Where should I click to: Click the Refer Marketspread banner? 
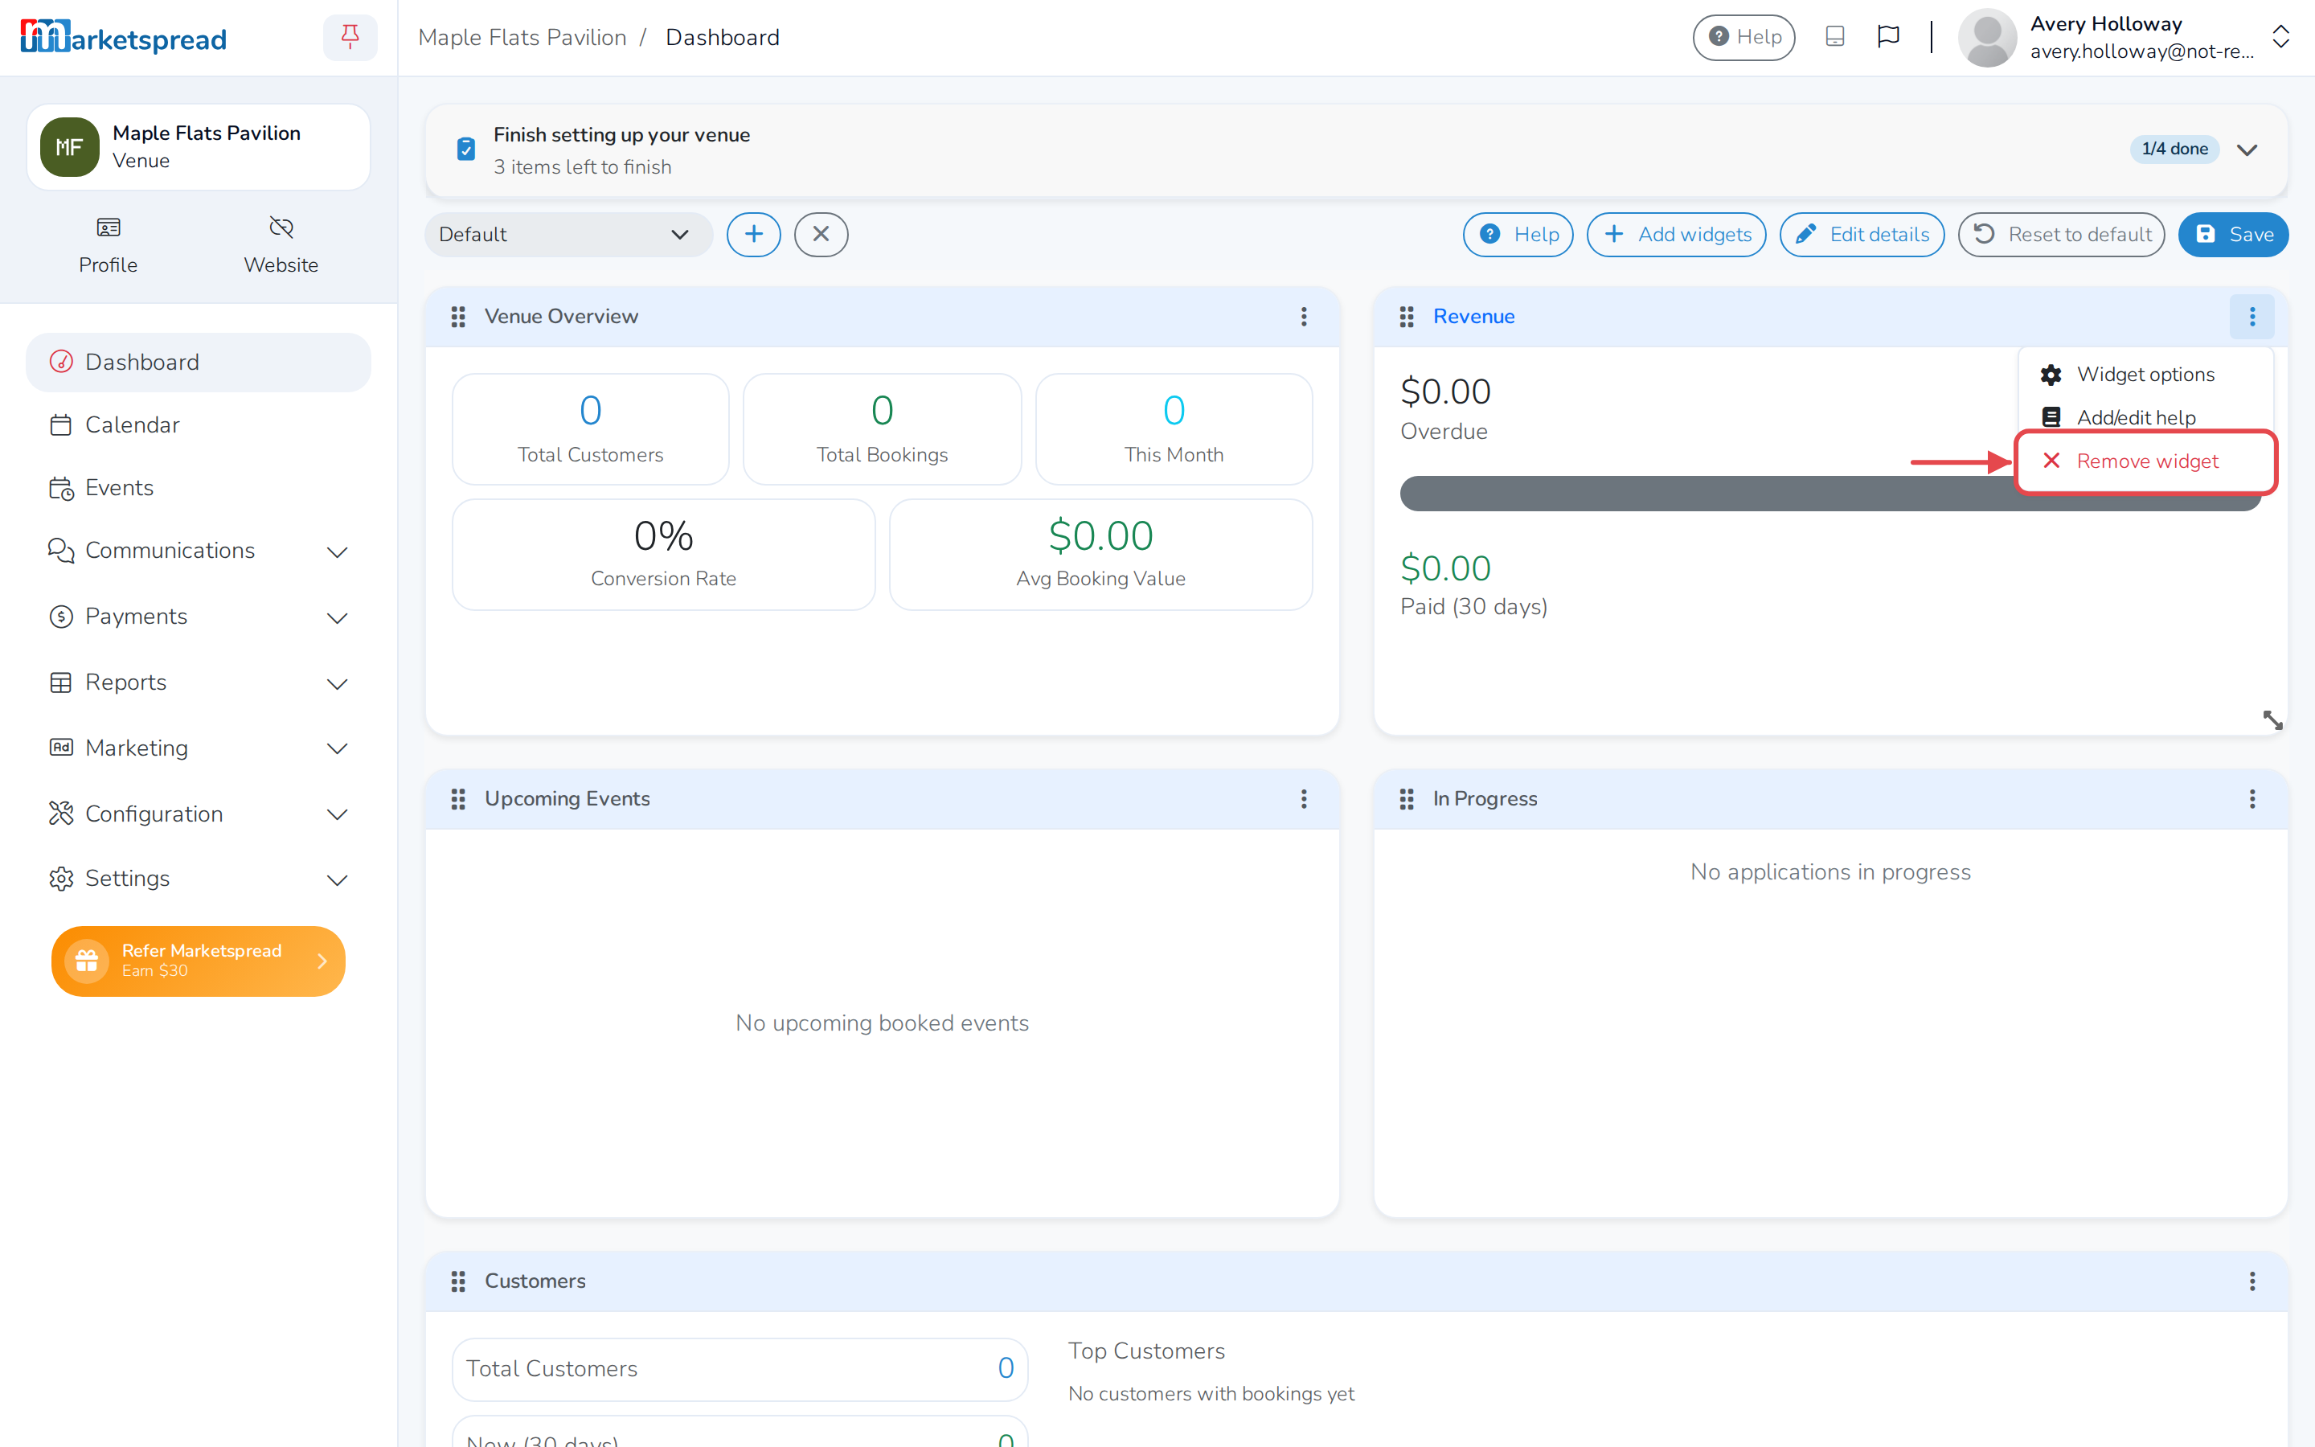click(x=198, y=961)
